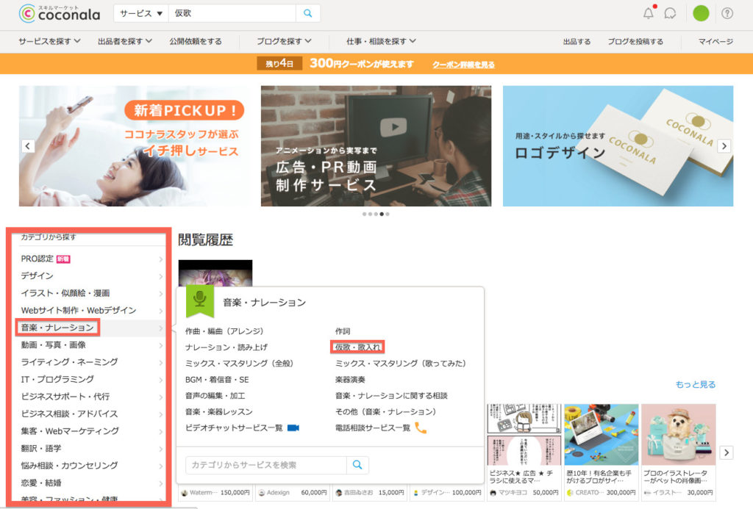Expand the ブログを探す dropdown
Image resolution: width=753 pixels, height=509 pixels.
[x=284, y=41]
